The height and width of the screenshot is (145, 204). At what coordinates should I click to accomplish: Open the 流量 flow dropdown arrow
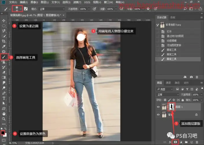116,9
